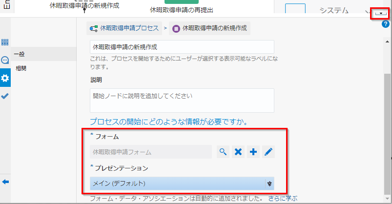Open the help question mark icon
392x204 pixels.
pos(385,24)
